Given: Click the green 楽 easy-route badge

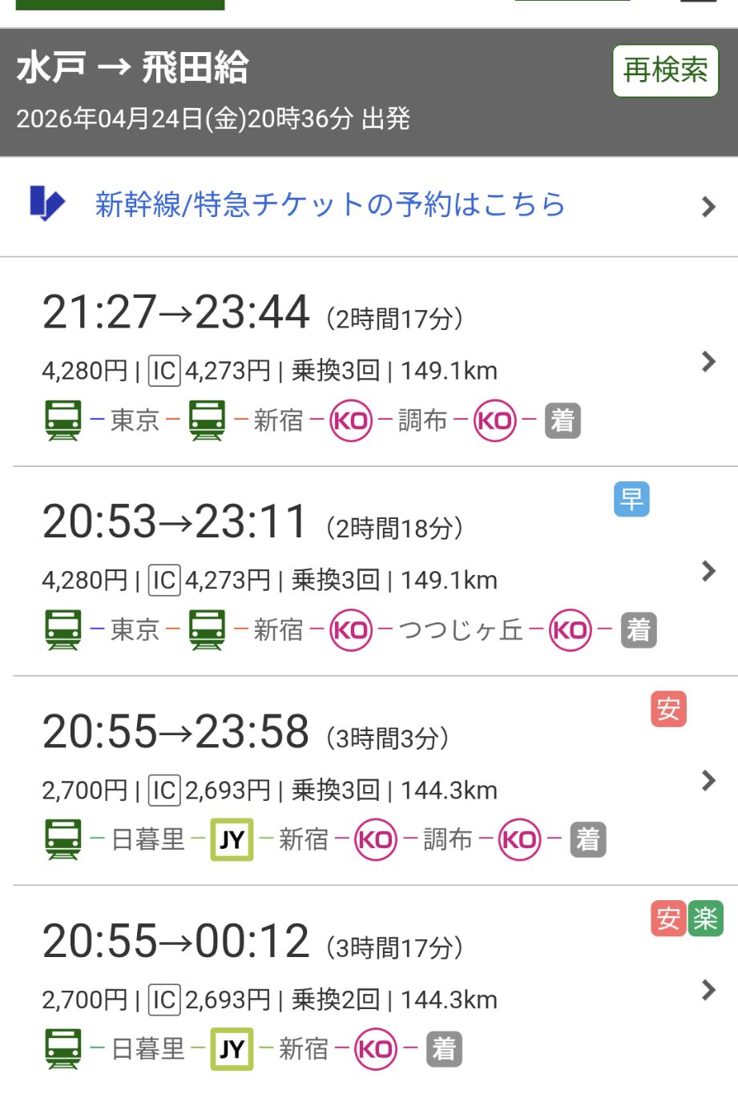Looking at the screenshot, I should point(705,918).
